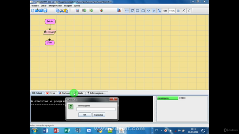Open Project from the taskbar
Screen dimensions: 239x134
(67, 131)
